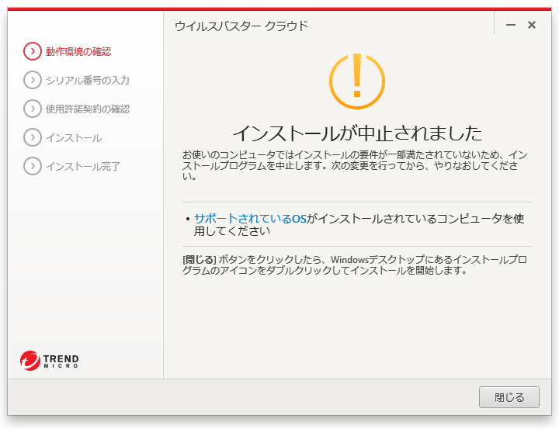This screenshot has height=429, width=559.
Task: Select the インストール step label
Action: (x=74, y=137)
